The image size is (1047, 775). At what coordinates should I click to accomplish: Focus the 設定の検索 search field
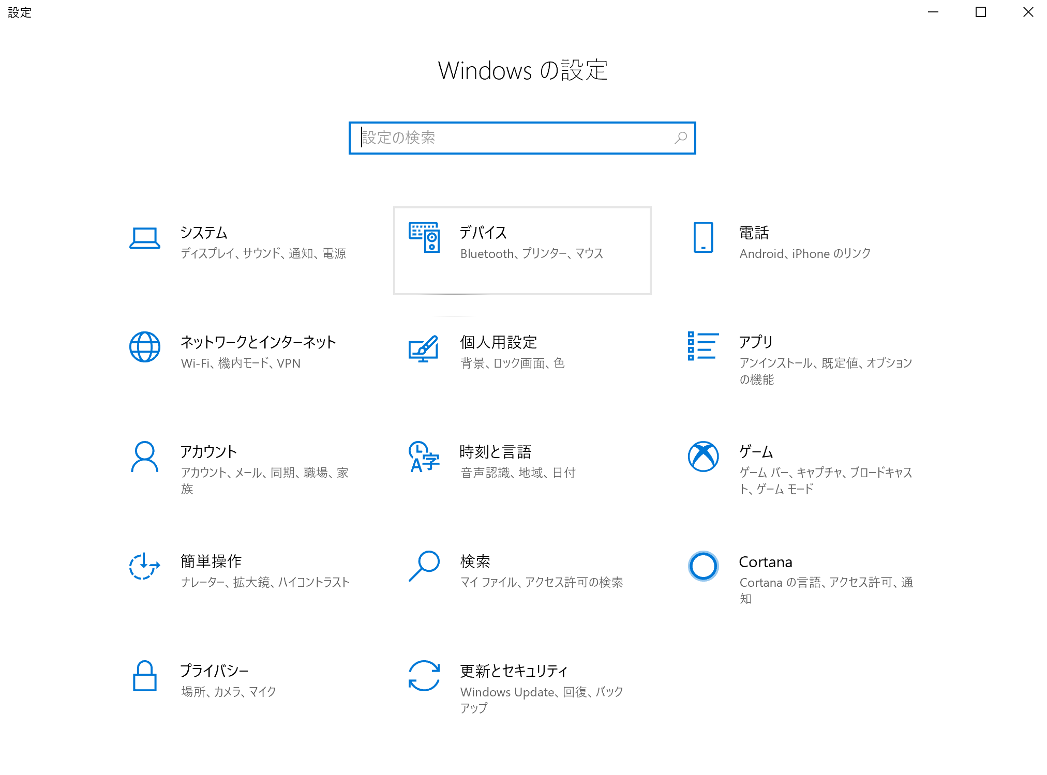point(522,138)
